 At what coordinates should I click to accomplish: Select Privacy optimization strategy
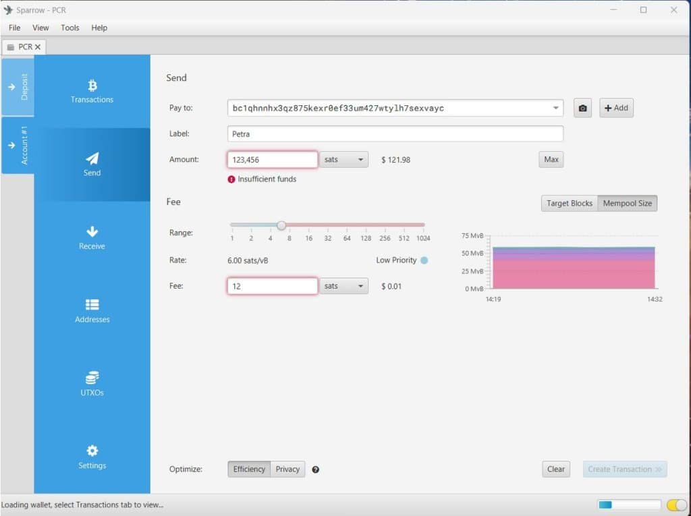coord(287,469)
